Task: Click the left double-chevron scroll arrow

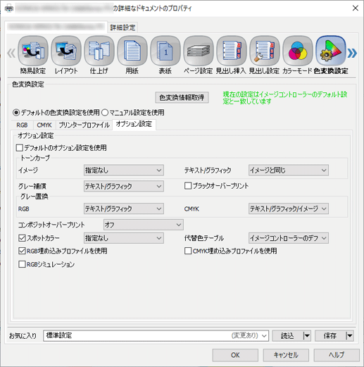Action: click(x=11, y=53)
